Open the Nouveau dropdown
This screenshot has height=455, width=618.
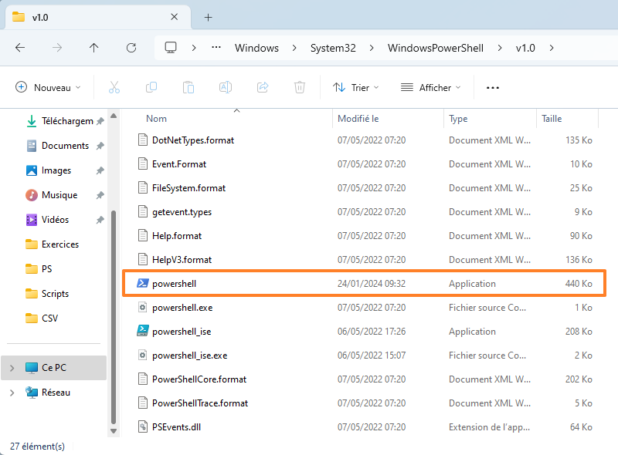pyautogui.click(x=48, y=87)
